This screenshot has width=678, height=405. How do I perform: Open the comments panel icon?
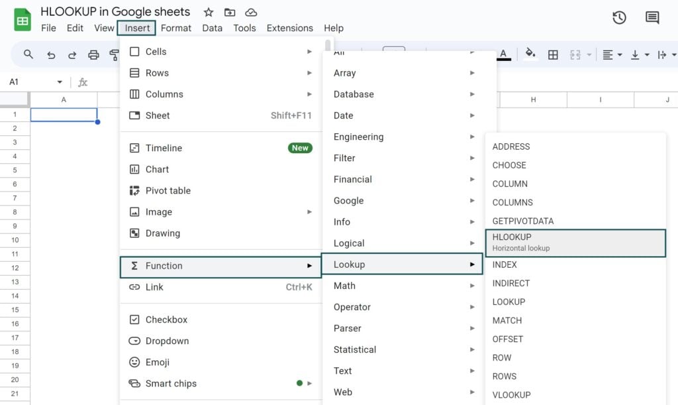(x=652, y=18)
